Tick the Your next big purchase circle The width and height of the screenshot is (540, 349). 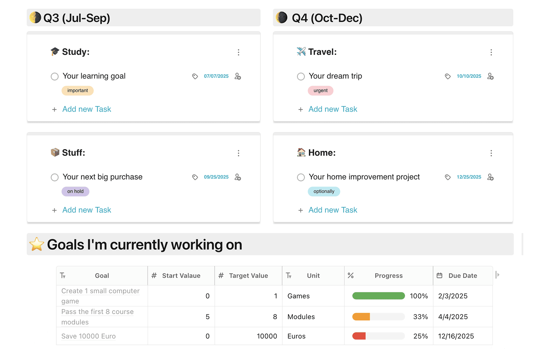[55, 177]
